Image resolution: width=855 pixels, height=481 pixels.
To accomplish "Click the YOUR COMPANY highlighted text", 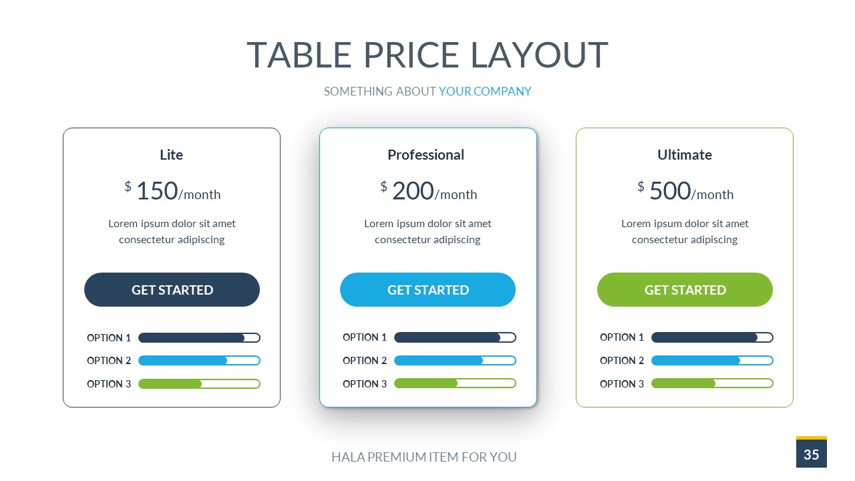I will tap(485, 92).
